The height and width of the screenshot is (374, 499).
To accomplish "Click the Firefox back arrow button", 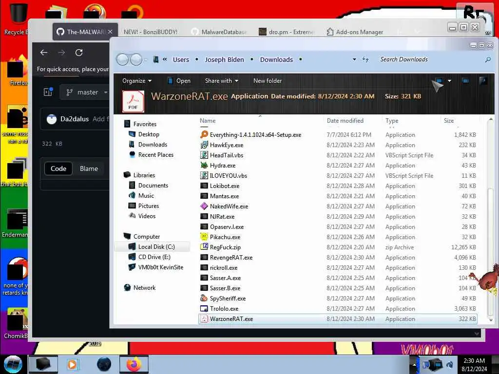I will tap(44, 53).
